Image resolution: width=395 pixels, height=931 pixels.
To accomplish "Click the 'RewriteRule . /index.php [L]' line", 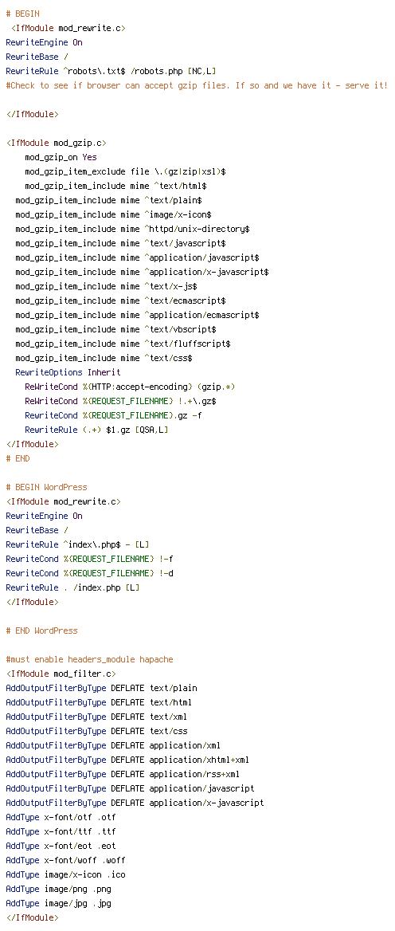I will coord(73,587).
